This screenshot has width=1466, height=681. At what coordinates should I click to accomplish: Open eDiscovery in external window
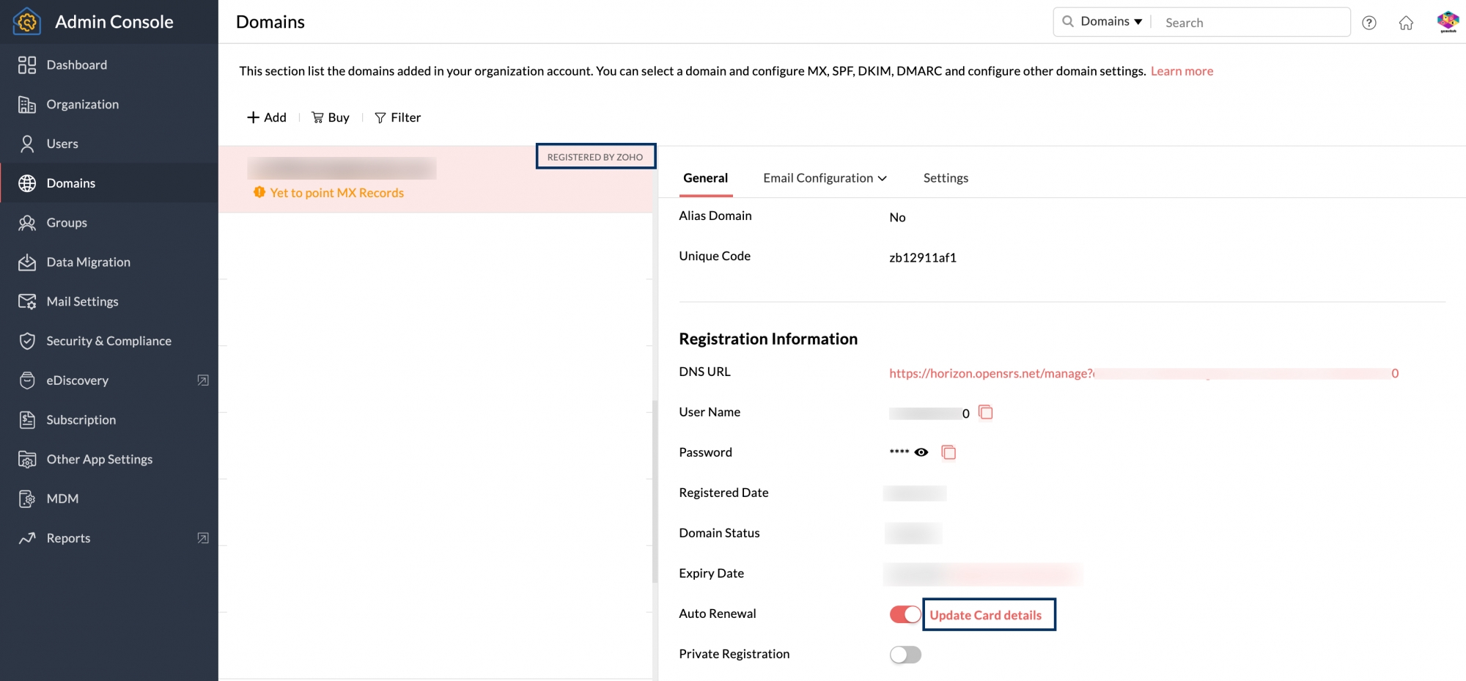tap(203, 380)
